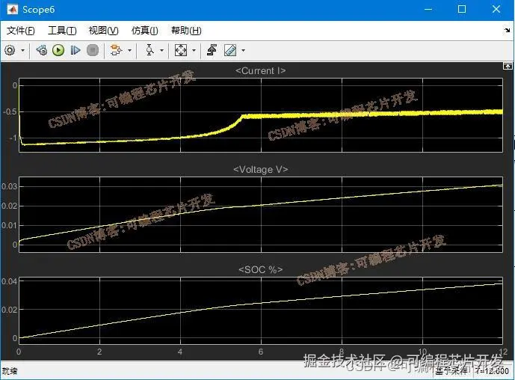This screenshot has width=515, height=380.
Task: Expand the configuration gear dropdown arrow
Action: [x=22, y=51]
